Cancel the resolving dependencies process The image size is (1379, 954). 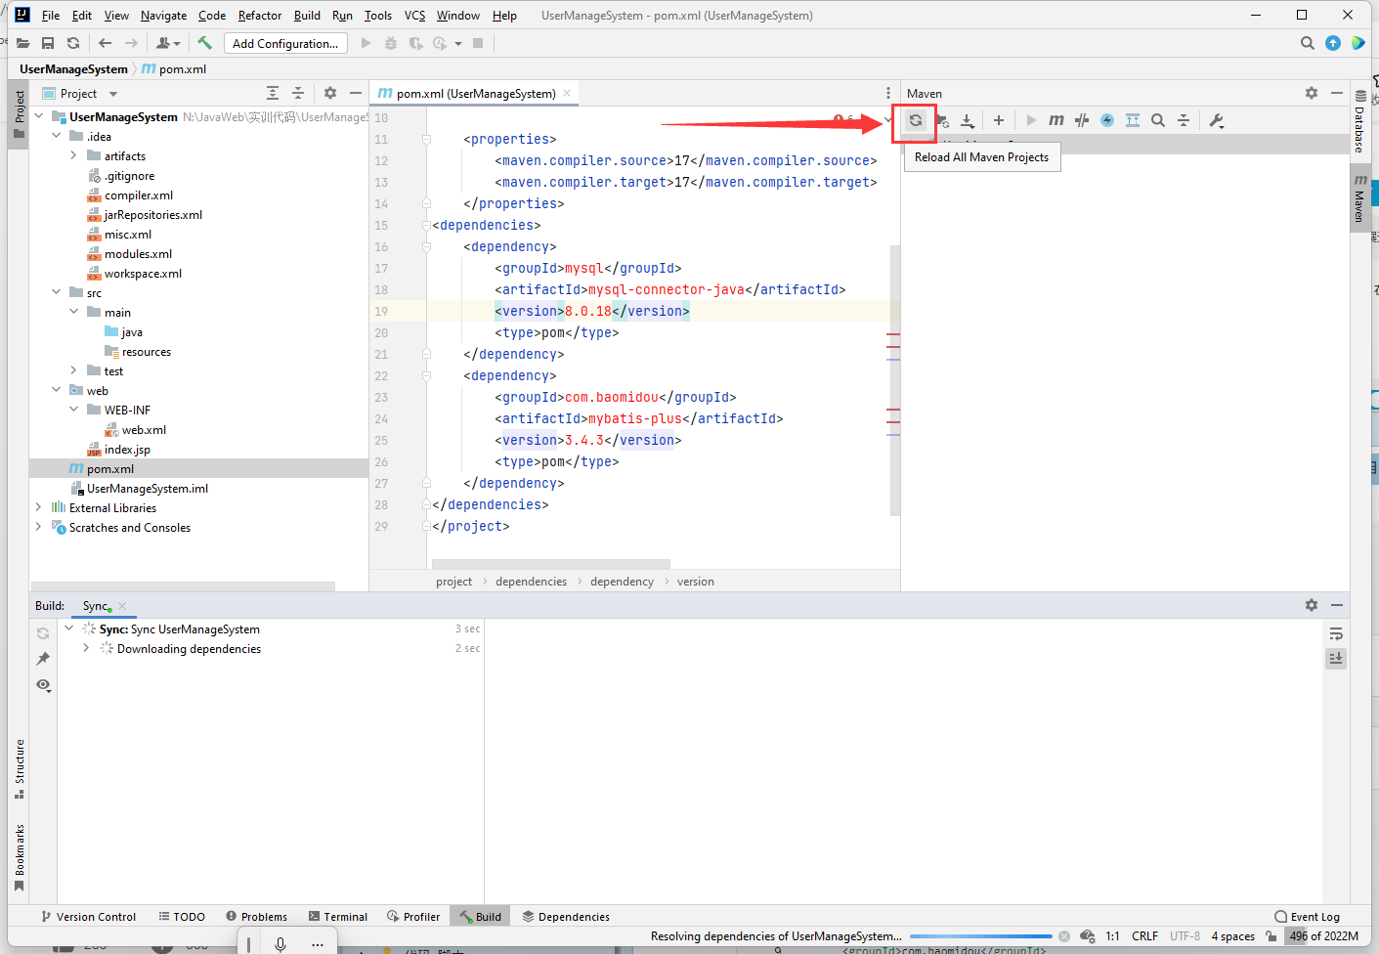[1064, 936]
